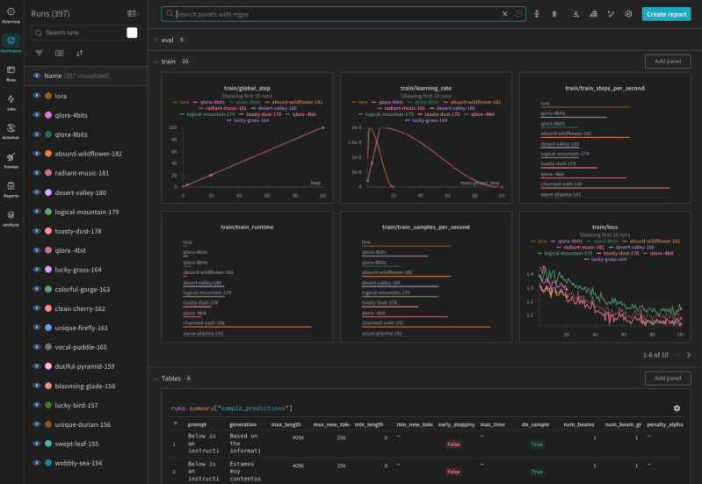Image resolution: width=702 pixels, height=484 pixels.
Task: Open the clean-cherry-162 run
Action: click(x=80, y=308)
